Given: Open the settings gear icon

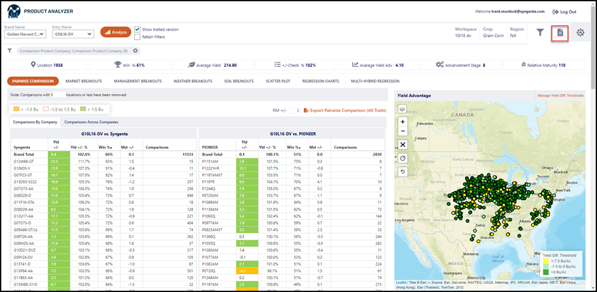Looking at the screenshot, I should click(x=580, y=32).
